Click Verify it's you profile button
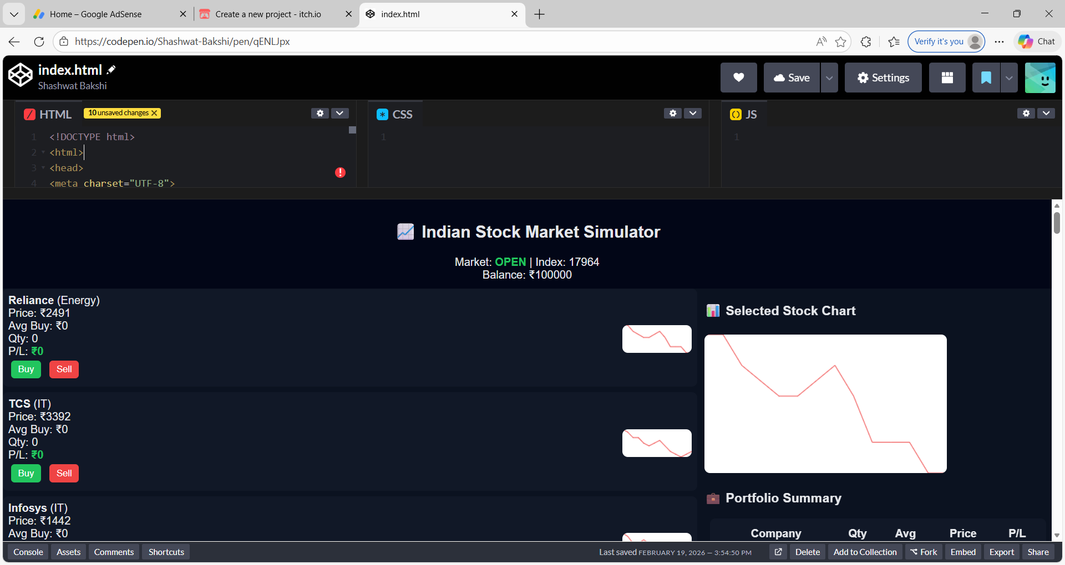Image resolution: width=1065 pixels, height=565 pixels. tap(946, 42)
